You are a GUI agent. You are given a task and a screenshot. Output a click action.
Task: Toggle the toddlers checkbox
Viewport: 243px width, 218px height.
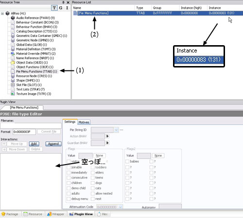coord(93,168)
